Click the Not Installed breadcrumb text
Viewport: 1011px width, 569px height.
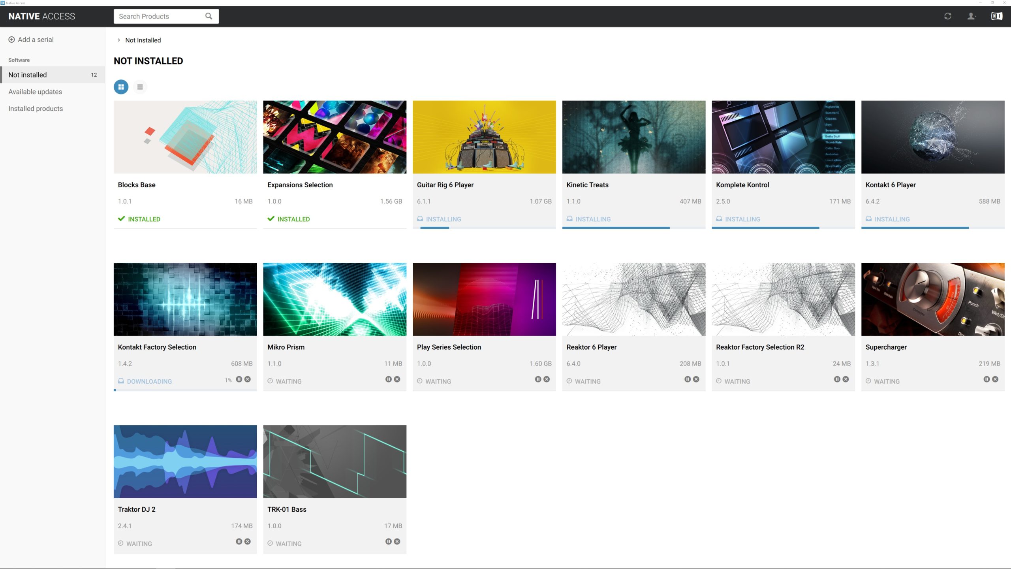(143, 40)
